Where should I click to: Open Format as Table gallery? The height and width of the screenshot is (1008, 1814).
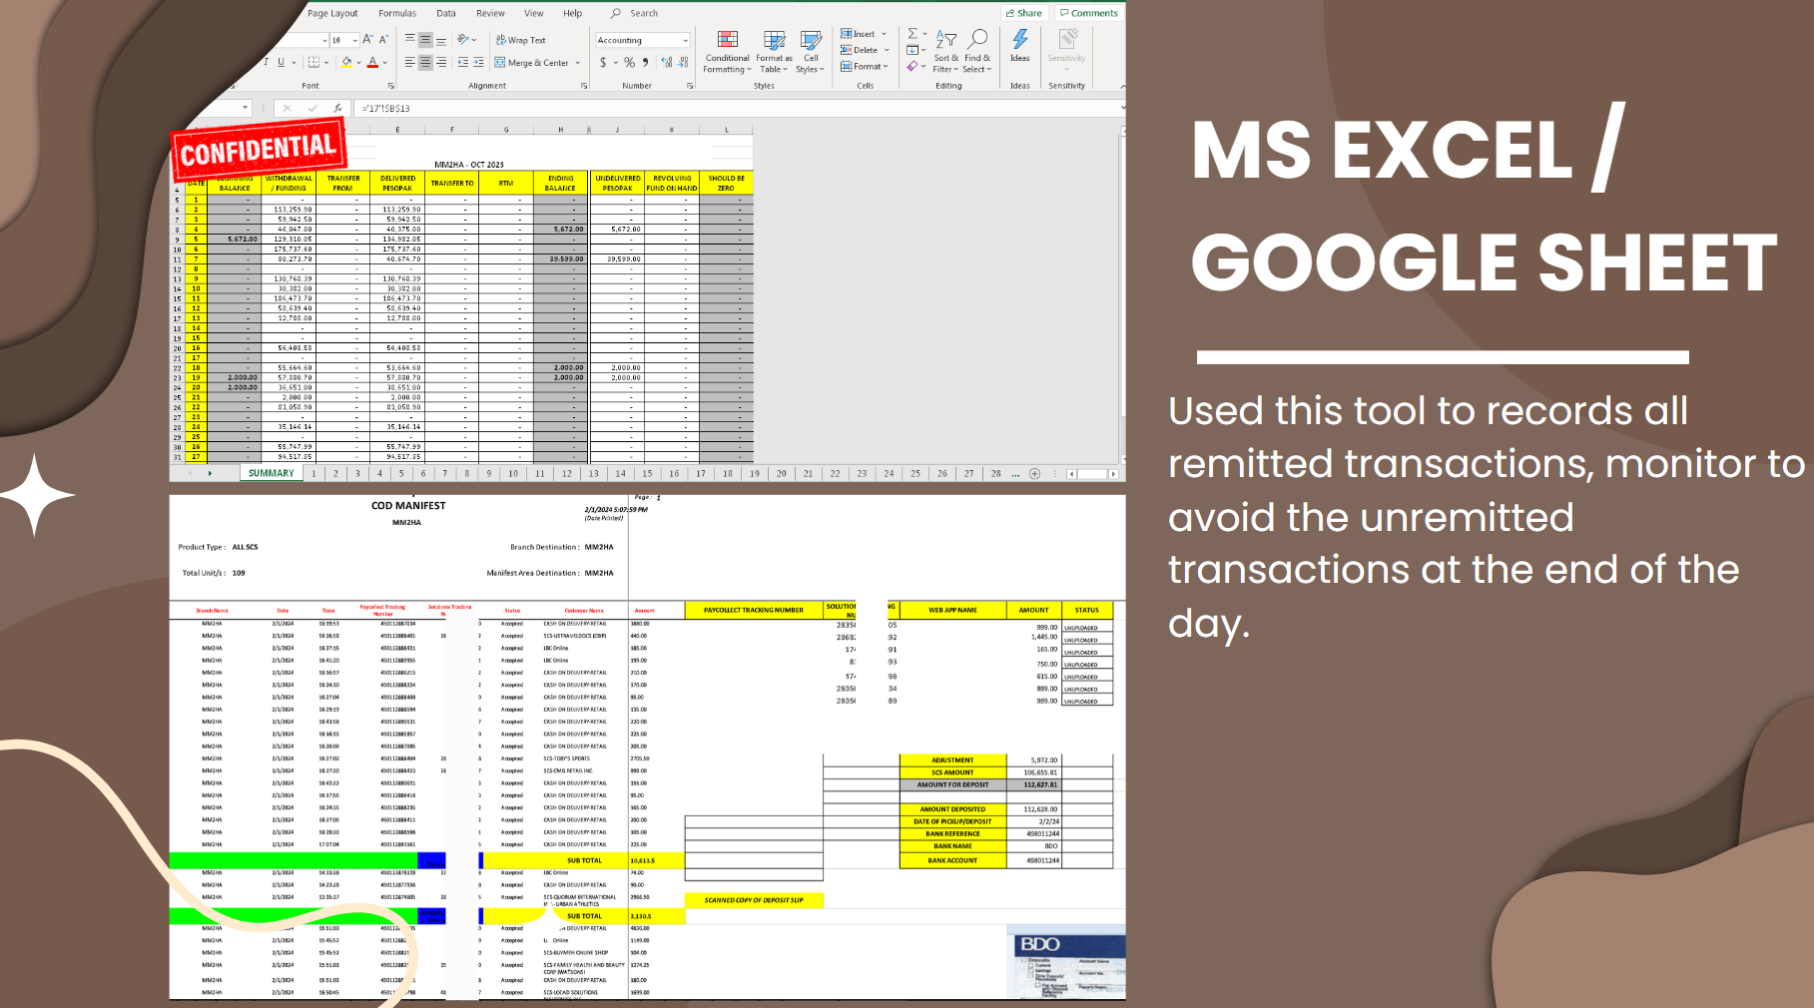coord(774,51)
